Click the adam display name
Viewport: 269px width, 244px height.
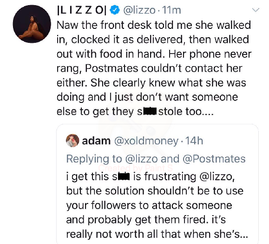(x=96, y=141)
